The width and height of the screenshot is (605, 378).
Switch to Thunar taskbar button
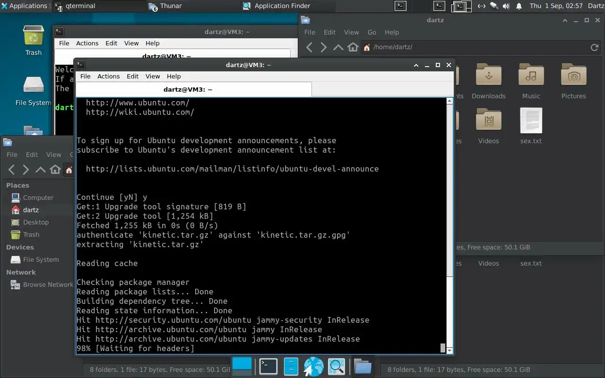pos(193,6)
